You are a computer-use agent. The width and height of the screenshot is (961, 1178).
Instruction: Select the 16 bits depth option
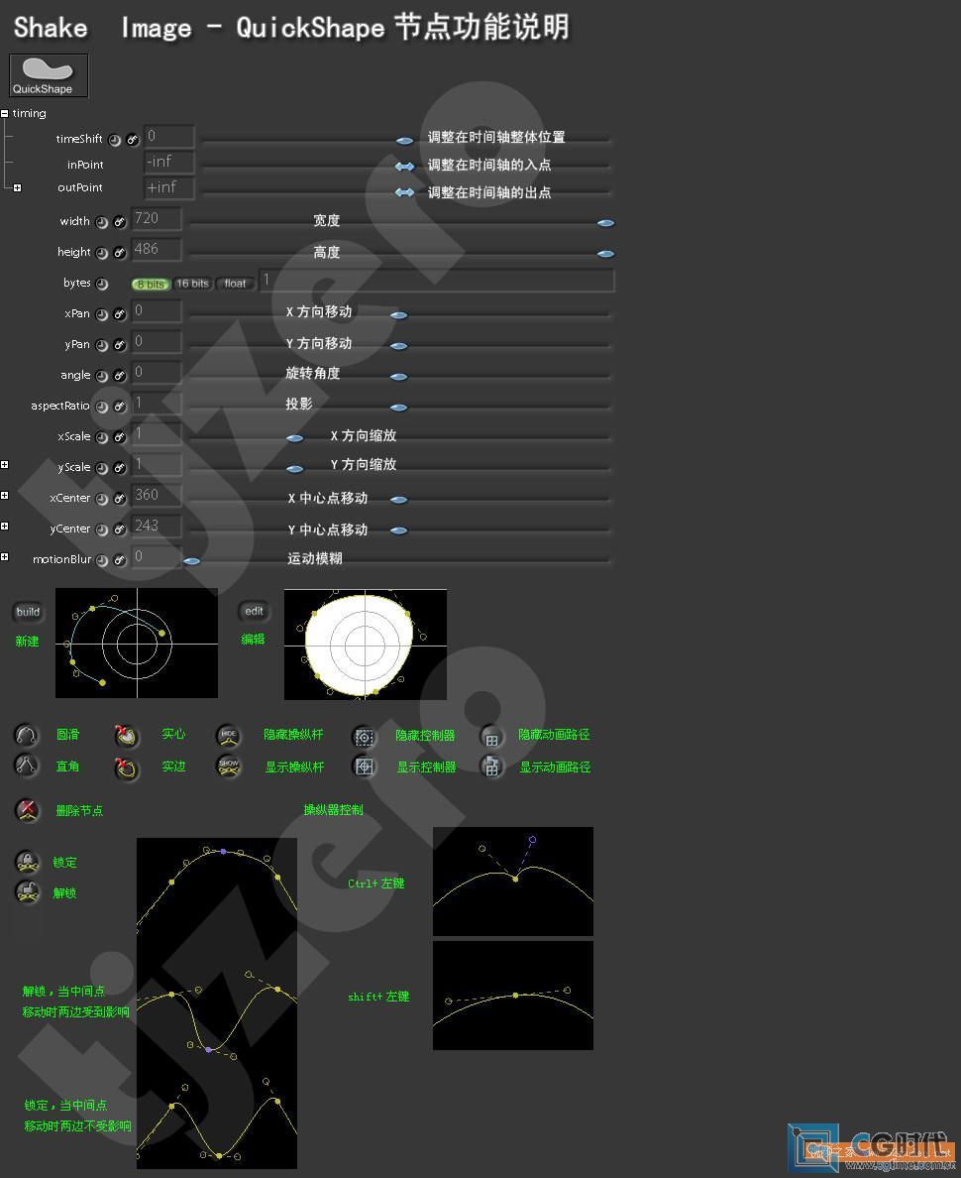(x=193, y=284)
